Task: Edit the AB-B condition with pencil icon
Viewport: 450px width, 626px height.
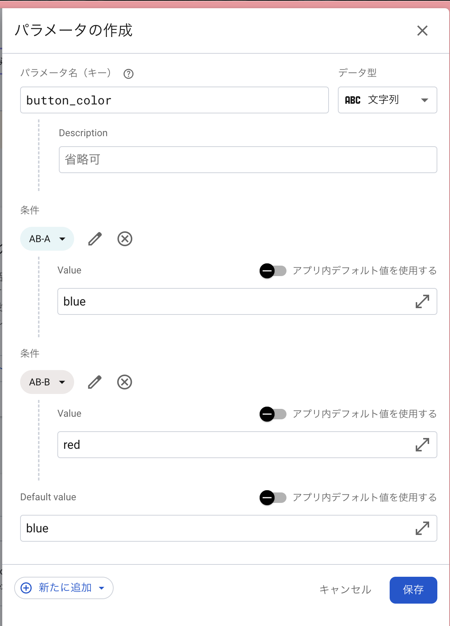Action: pos(95,382)
